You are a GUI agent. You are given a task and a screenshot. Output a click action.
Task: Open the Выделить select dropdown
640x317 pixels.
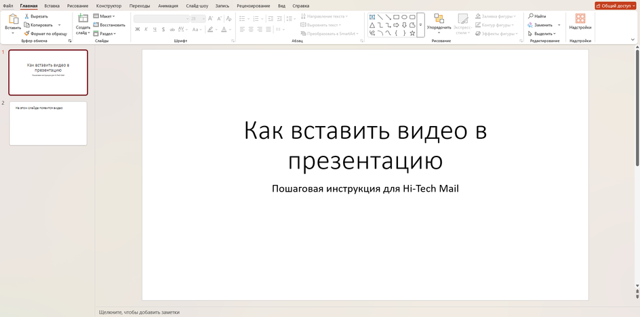pyautogui.click(x=542, y=34)
